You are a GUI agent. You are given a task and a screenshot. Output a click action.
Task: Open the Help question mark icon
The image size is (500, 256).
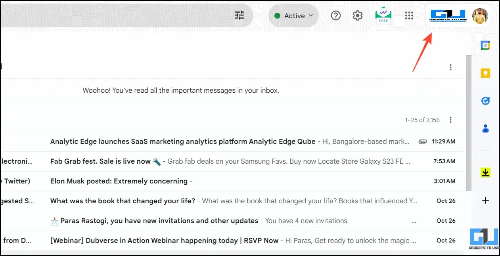pyautogui.click(x=336, y=15)
